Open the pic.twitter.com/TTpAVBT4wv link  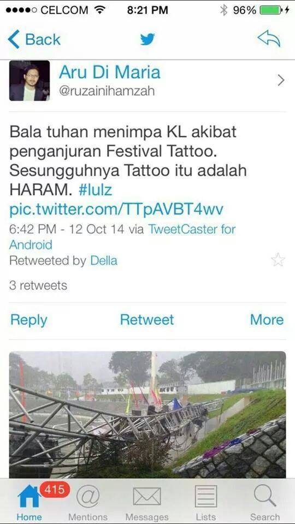coord(116,210)
